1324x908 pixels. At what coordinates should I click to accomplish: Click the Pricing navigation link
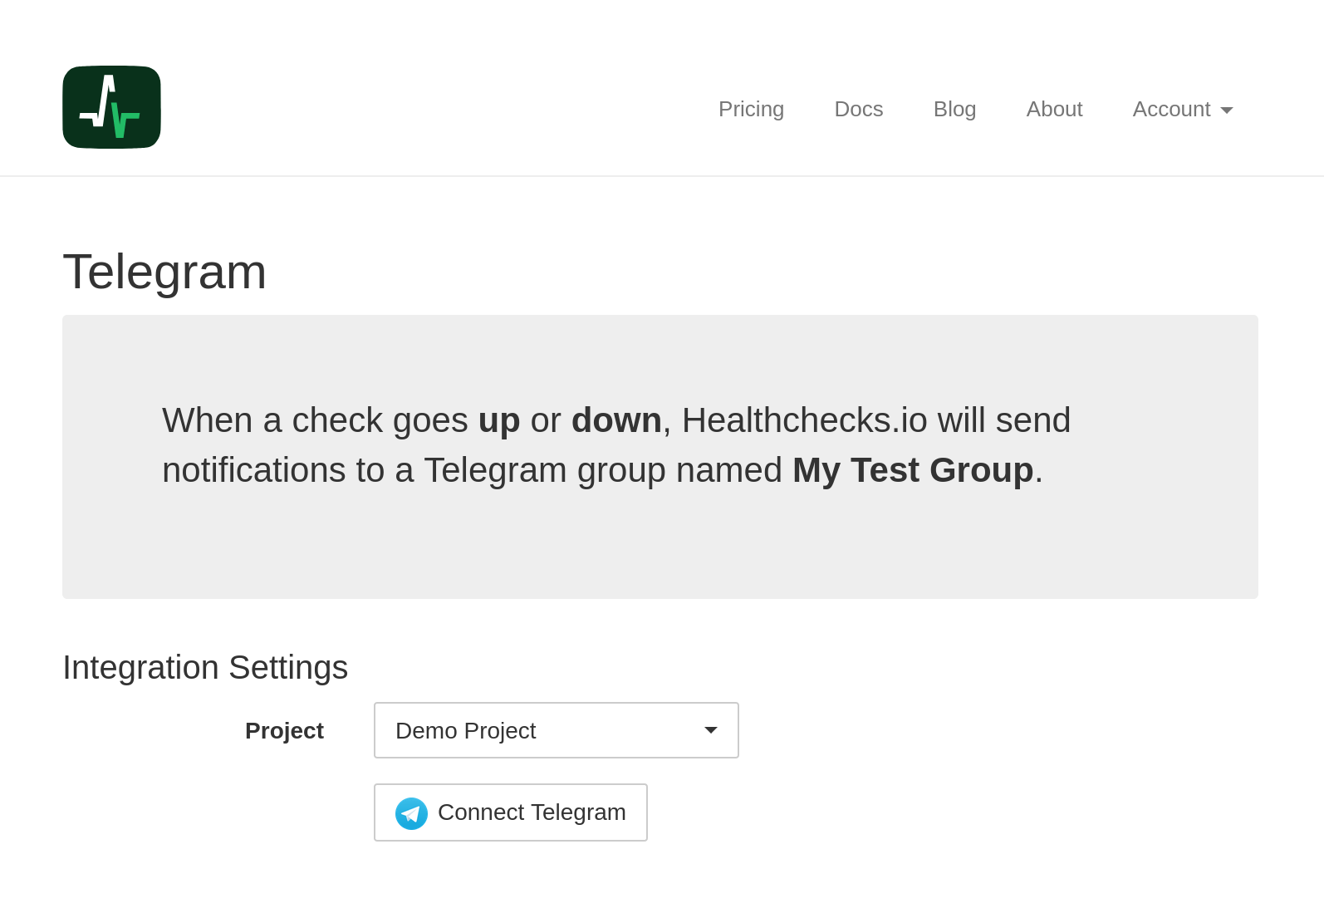tap(751, 109)
